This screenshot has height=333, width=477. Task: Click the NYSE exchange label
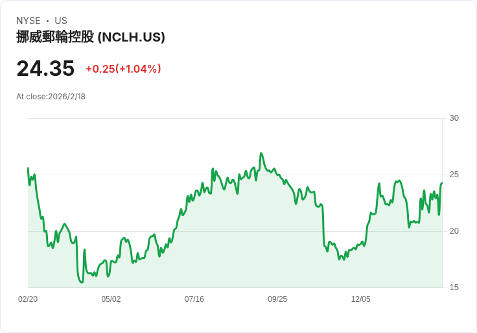click(28, 21)
